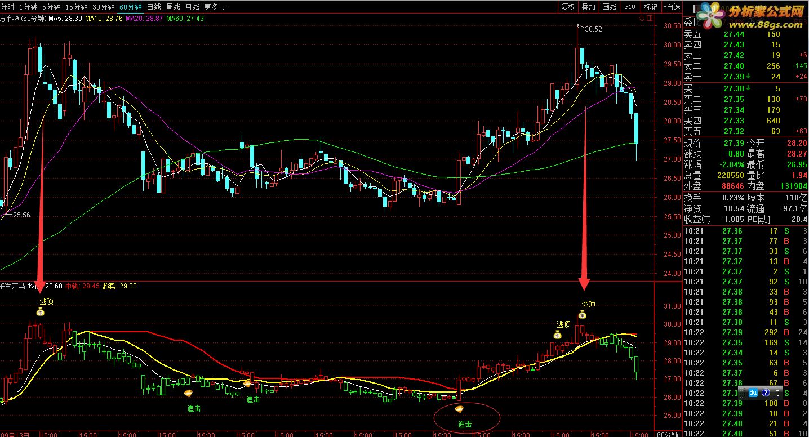Switch chart to 日线

tap(153, 7)
